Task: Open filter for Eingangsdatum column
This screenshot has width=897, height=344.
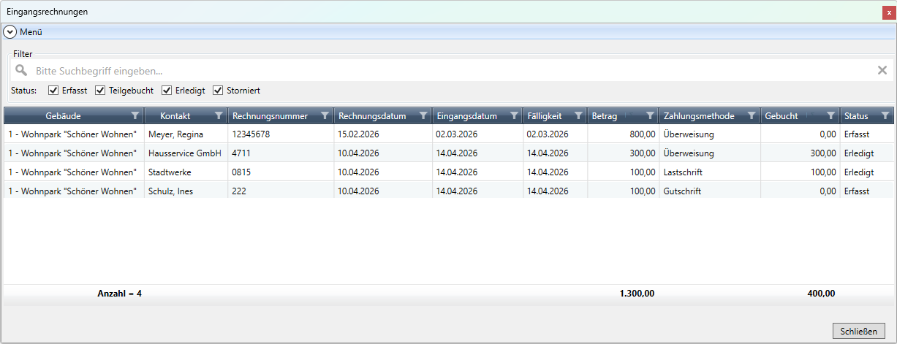Action: [x=513, y=115]
